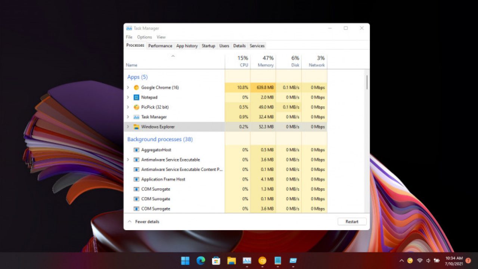Viewport: 478px width, 269px height.
Task: Collapse view with Fewer details
Action: pos(143,222)
